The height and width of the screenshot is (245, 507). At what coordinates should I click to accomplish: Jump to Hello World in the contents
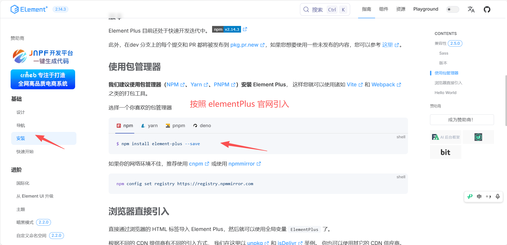pos(445,93)
